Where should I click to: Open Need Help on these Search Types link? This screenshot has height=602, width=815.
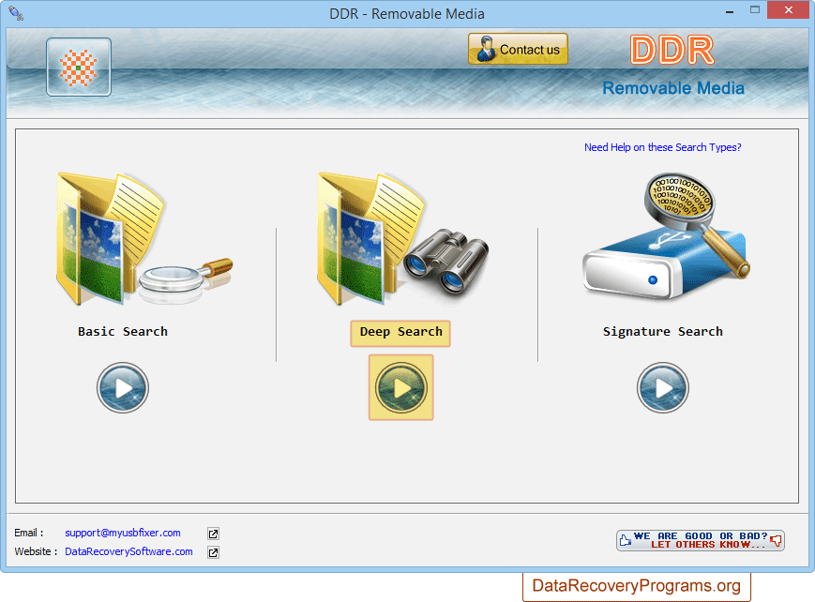pos(663,147)
